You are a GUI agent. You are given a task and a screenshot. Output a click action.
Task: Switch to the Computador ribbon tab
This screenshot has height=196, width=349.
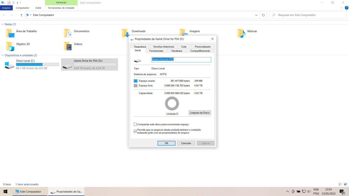pos(22,8)
